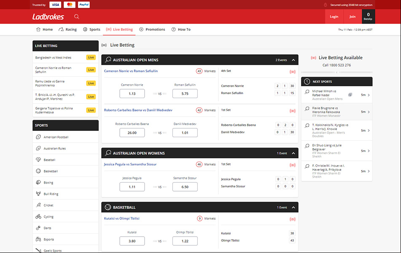This screenshot has width=401, height=253.
Task: Bet on Kutaisi at 3.80
Action: coord(132,241)
